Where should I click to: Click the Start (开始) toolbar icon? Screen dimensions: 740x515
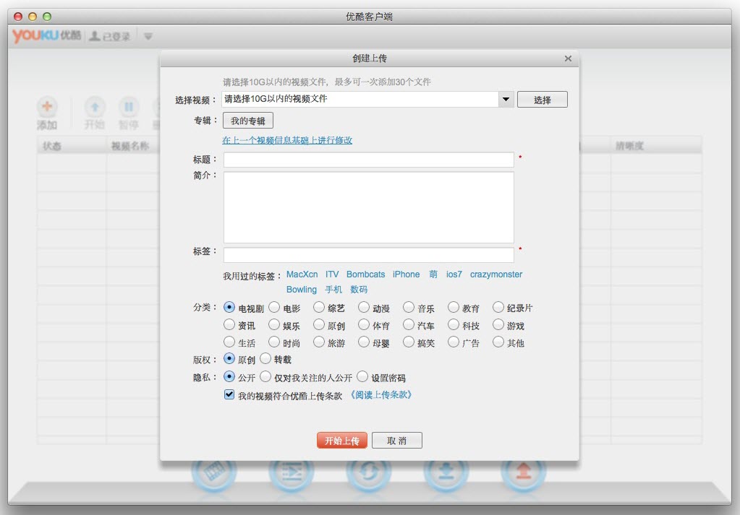pos(95,107)
